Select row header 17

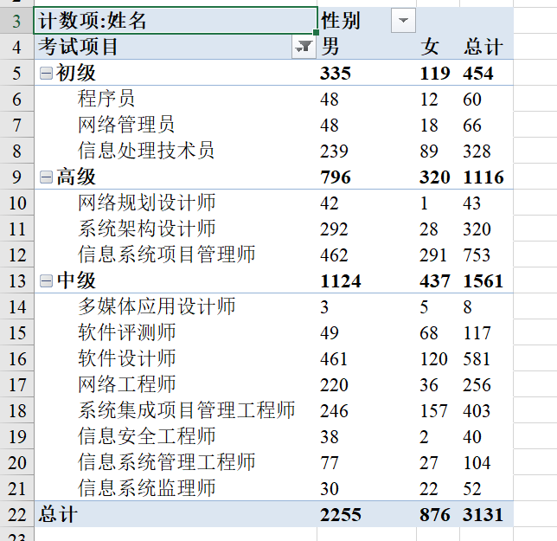[16, 384]
